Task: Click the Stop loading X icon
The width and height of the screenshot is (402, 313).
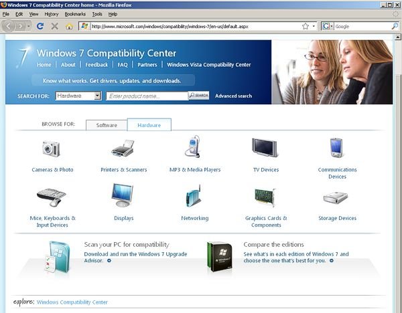Action: pos(55,26)
